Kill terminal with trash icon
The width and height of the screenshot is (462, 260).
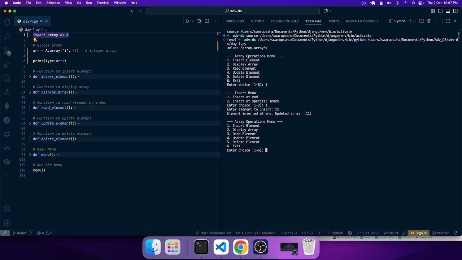tap(429, 21)
